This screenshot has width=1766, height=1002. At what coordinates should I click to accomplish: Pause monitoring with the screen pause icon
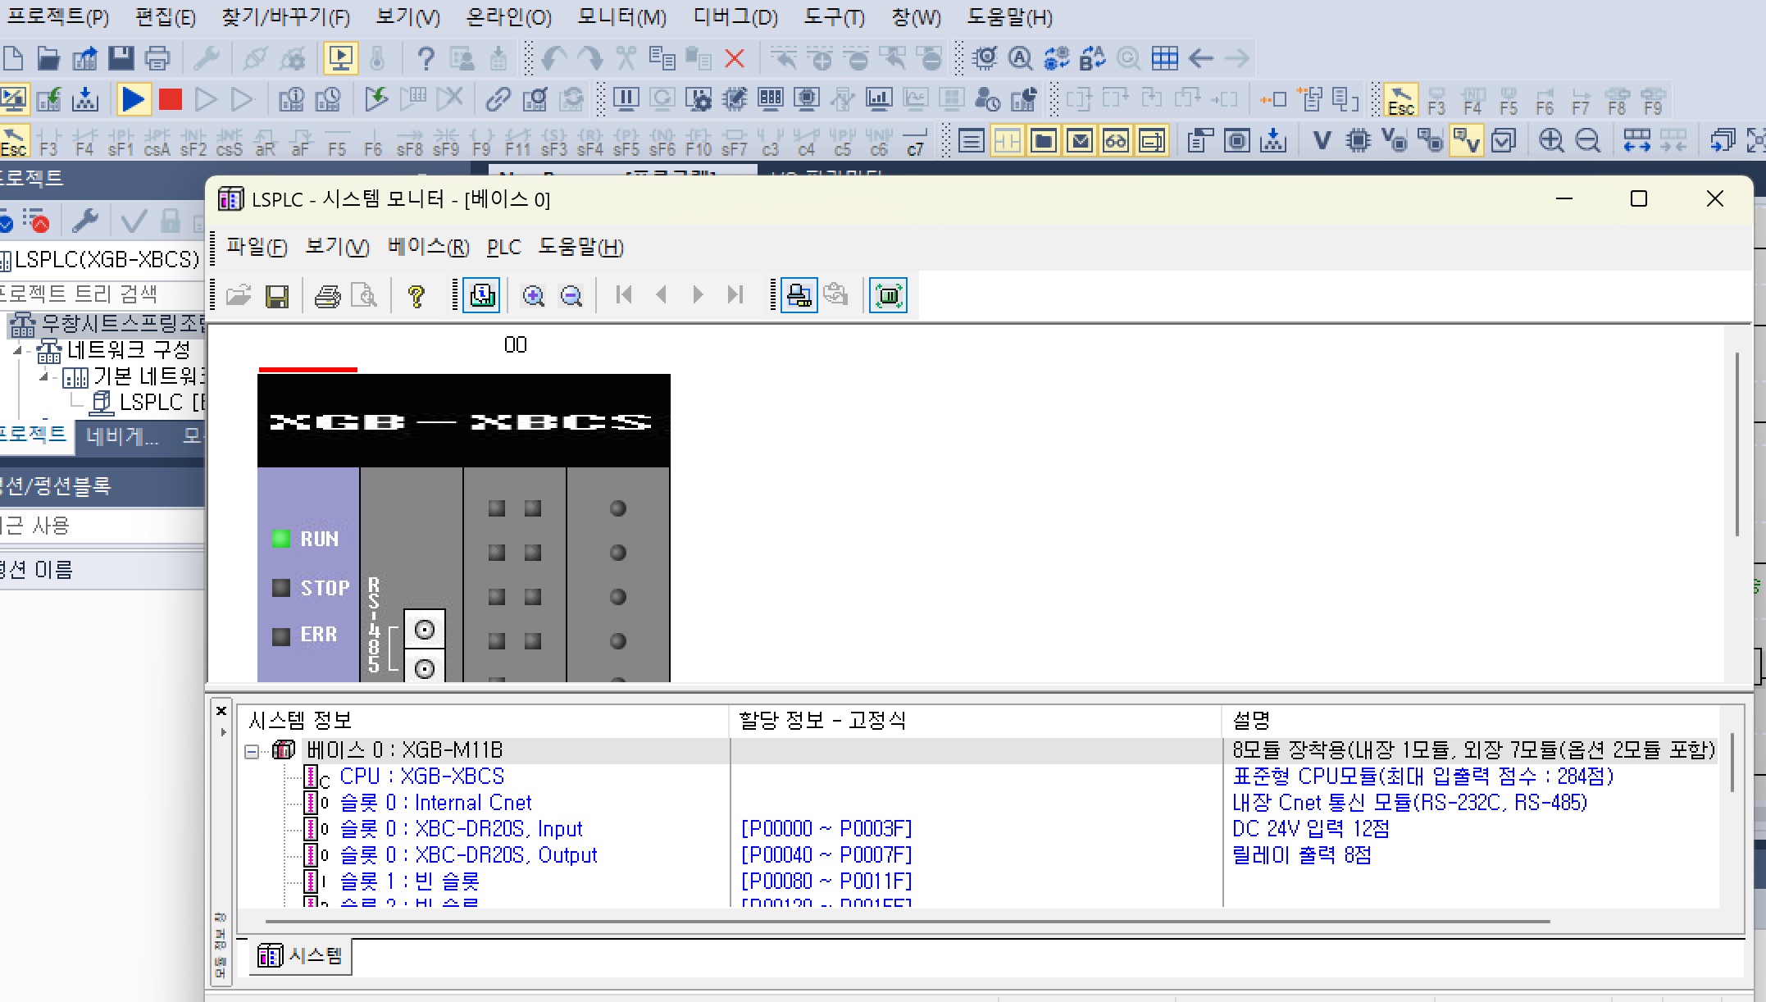626,100
